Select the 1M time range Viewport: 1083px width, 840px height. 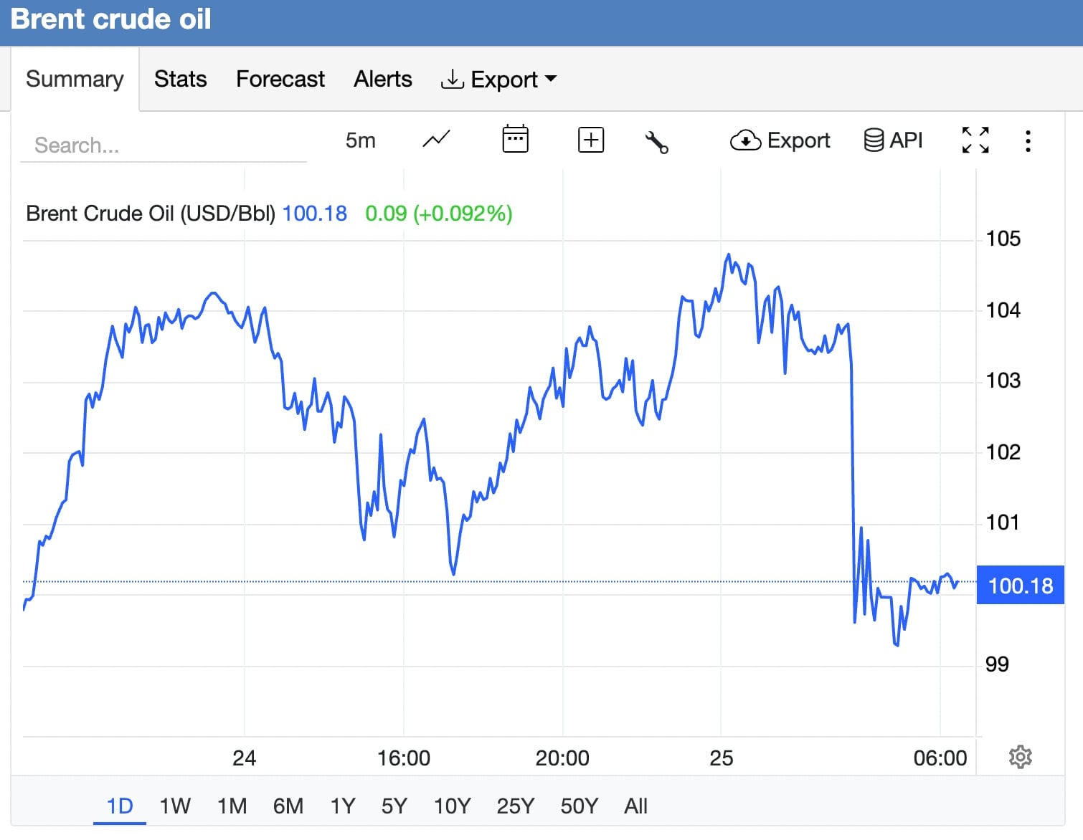click(x=232, y=806)
